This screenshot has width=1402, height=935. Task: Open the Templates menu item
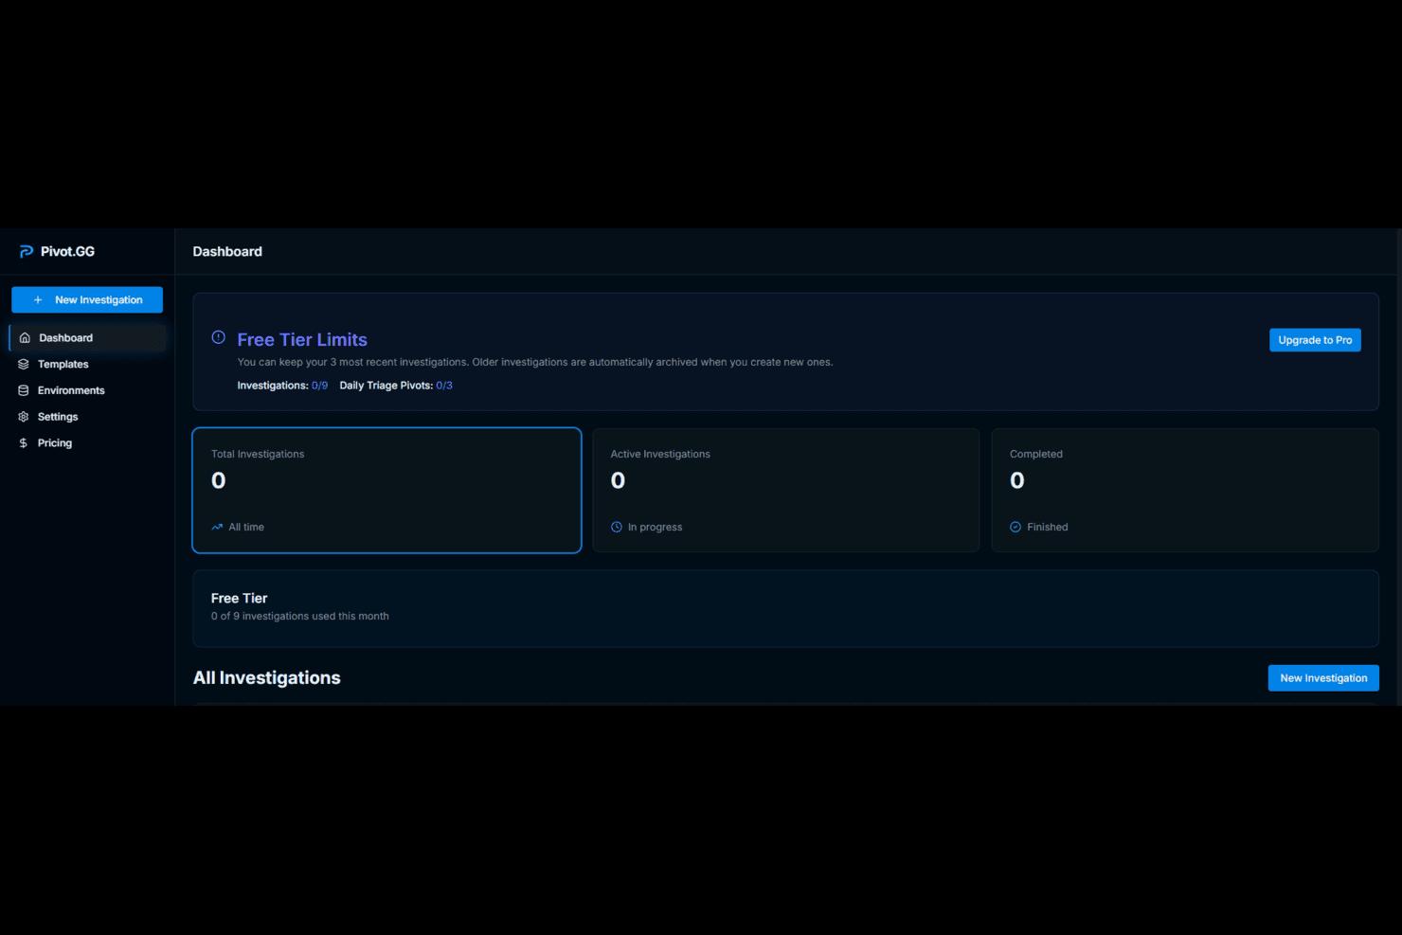(x=63, y=365)
